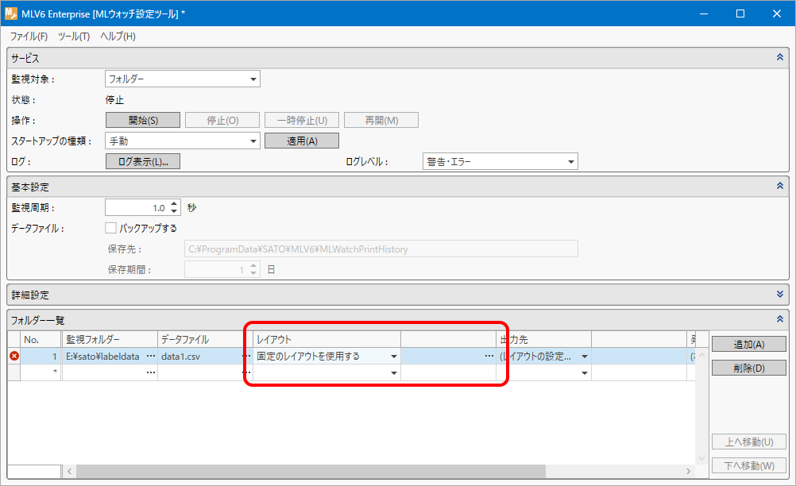Click the 上へ移動(U) button
This screenshot has height=486, width=796.
coord(749,442)
